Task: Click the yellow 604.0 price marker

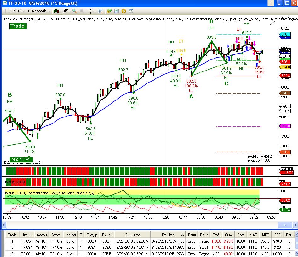Action: click(x=285, y=67)
